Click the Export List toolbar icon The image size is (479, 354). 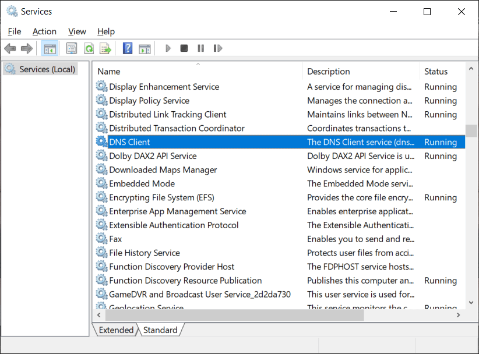[x=105, y=48]
